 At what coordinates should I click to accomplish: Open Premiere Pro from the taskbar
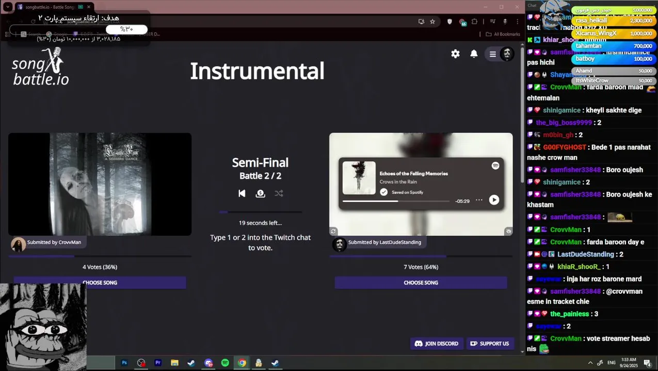[158, 363]
